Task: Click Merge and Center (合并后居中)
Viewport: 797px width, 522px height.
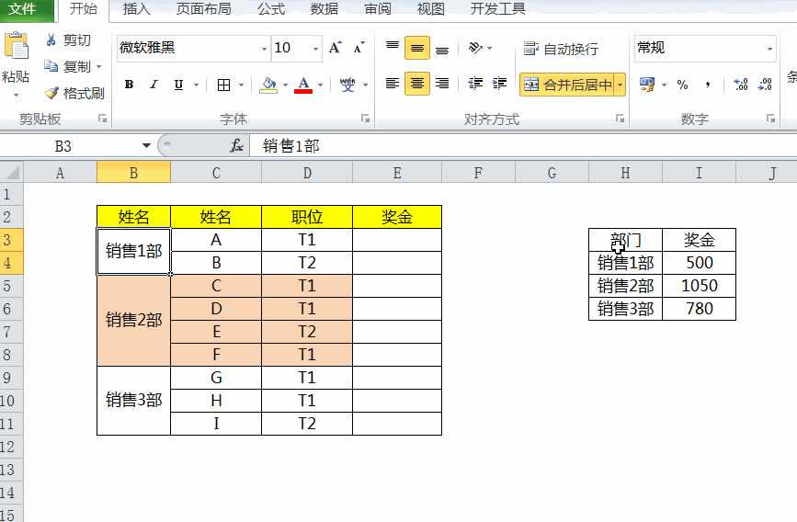Action: [x=567, y=85]
